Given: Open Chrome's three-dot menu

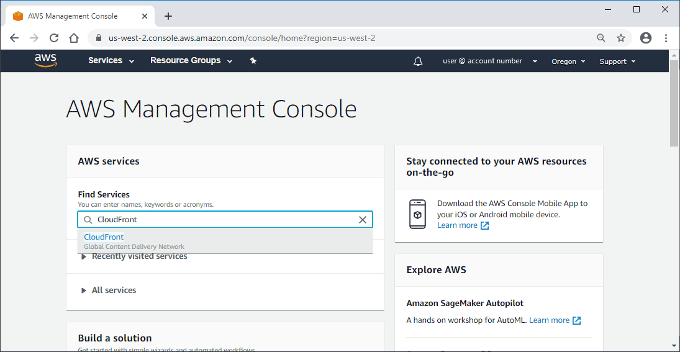Looking at the screenshot, I should click(666, 38).
